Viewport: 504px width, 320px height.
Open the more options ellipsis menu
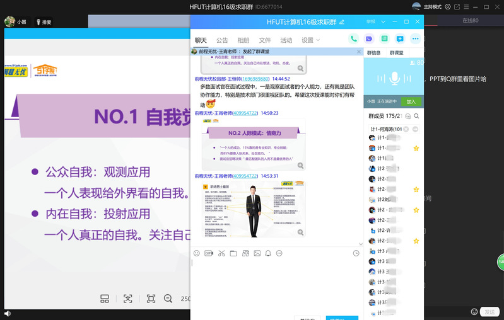[415, 39]
